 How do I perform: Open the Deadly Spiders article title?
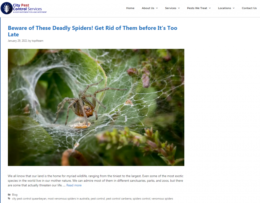tap(92, 31)
